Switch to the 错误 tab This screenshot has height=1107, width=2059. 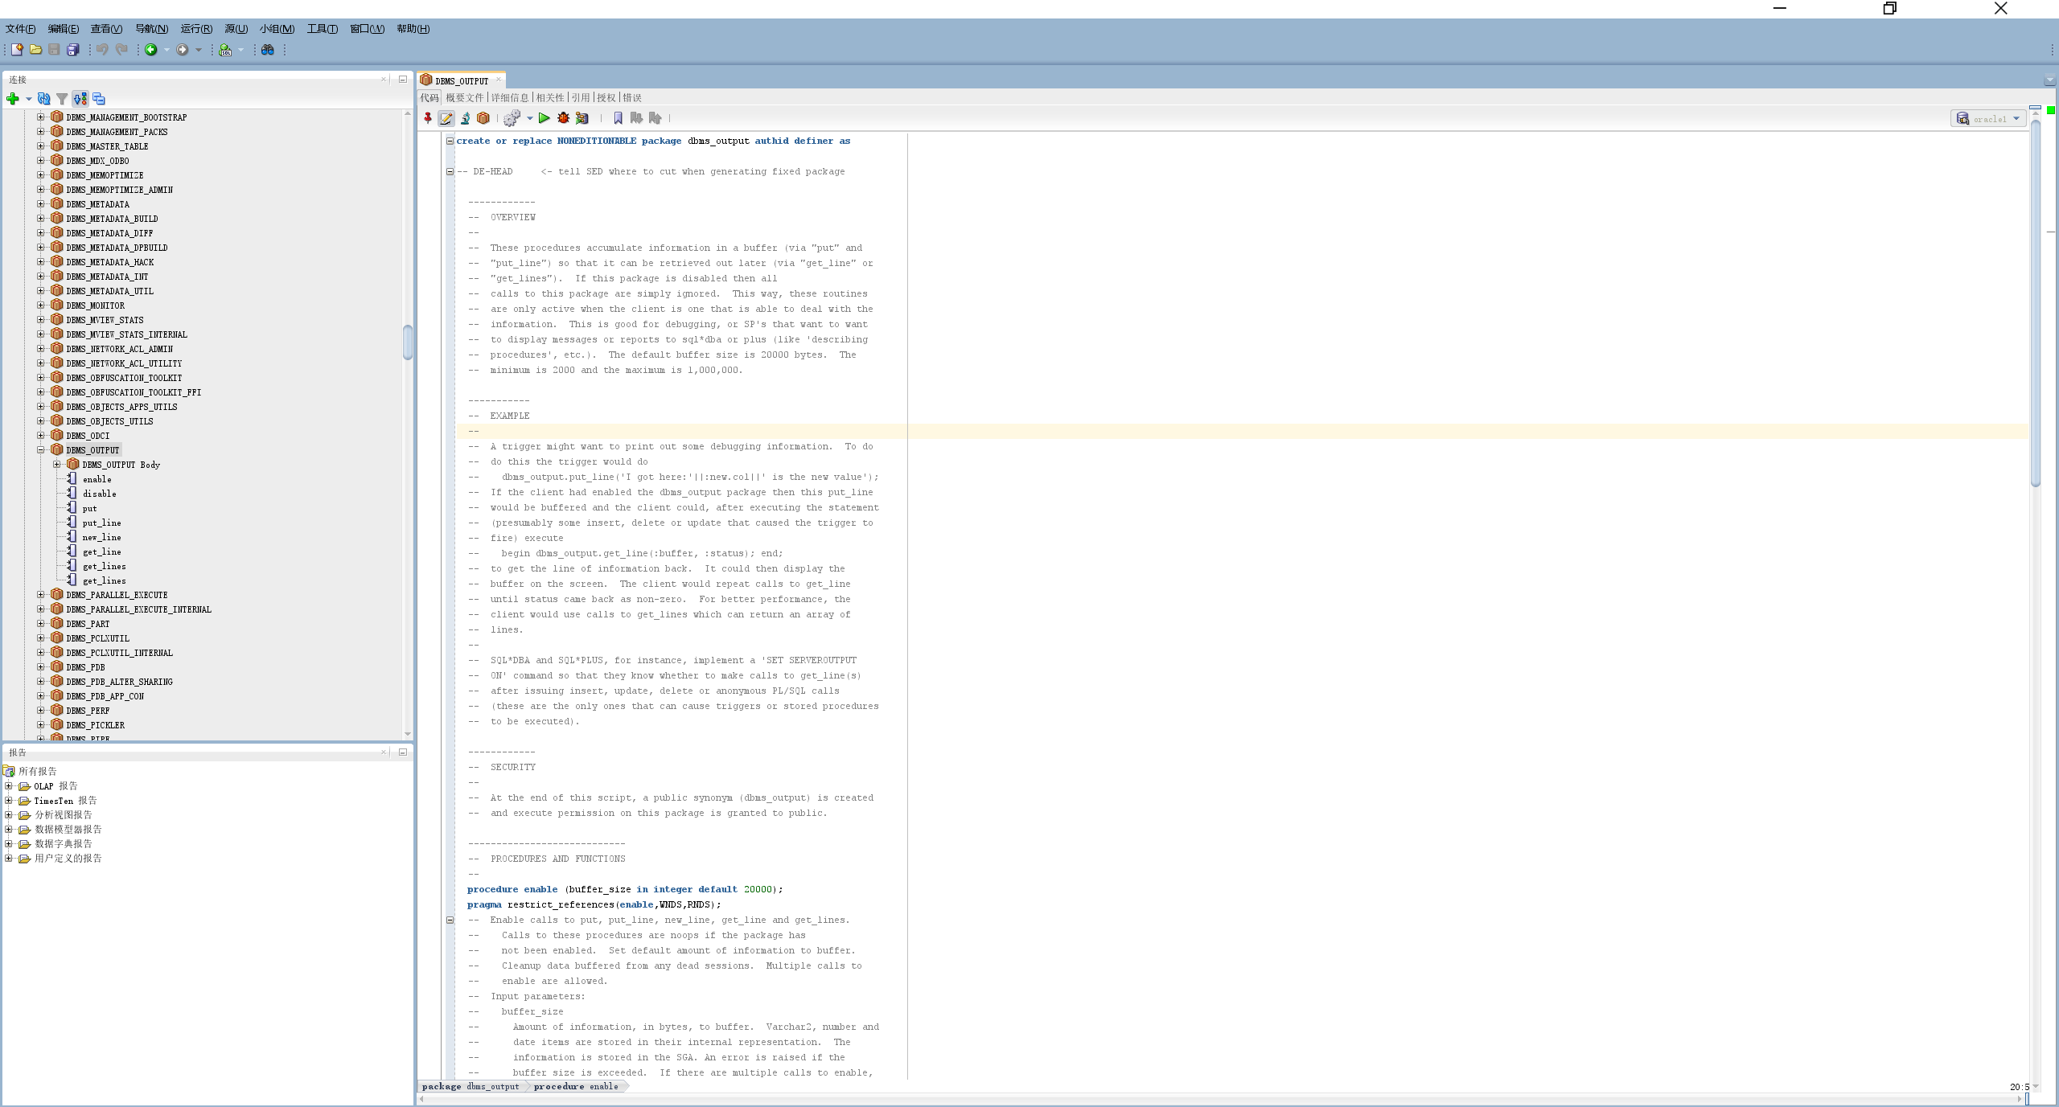(x=632, y=98)
